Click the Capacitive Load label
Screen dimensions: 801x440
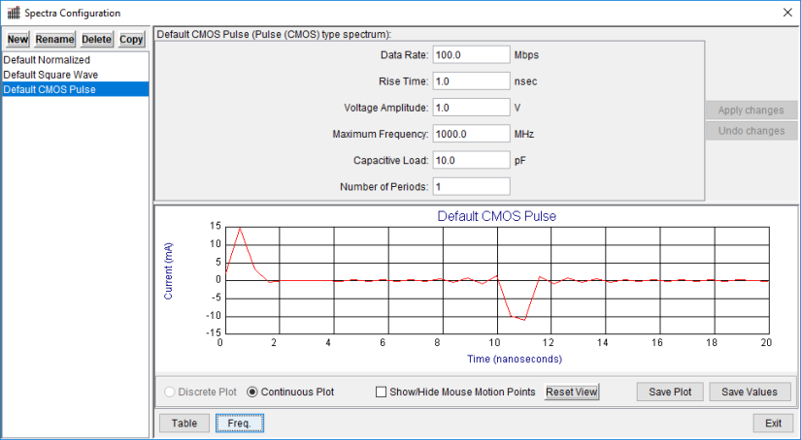pos(391,161)
